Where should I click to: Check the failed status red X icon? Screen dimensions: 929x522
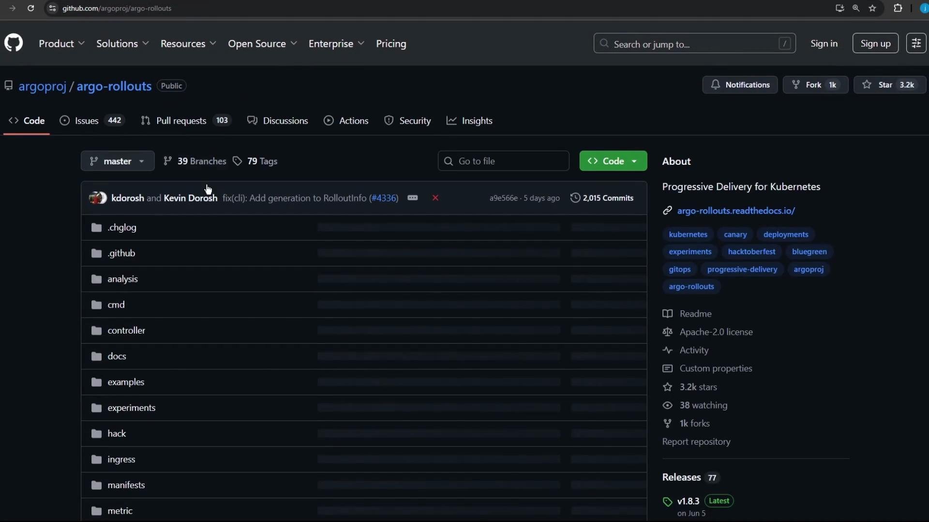(435, 198)
